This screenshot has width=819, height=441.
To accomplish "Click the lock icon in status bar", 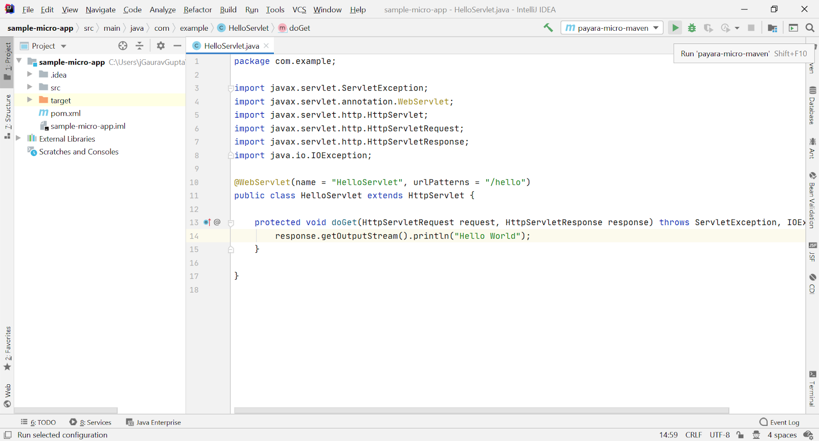I will pyautogui.click(x=740, y=435).
